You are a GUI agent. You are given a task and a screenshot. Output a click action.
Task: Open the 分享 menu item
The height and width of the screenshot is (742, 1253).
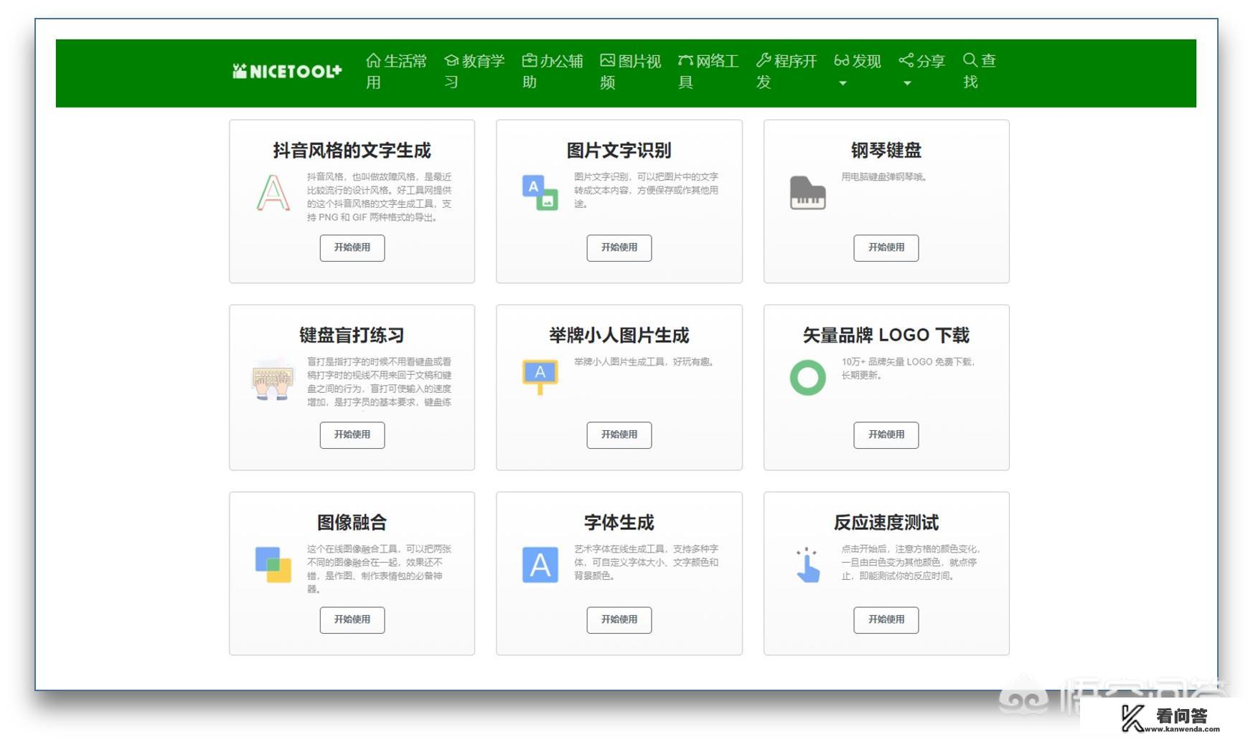pos(922,70)
